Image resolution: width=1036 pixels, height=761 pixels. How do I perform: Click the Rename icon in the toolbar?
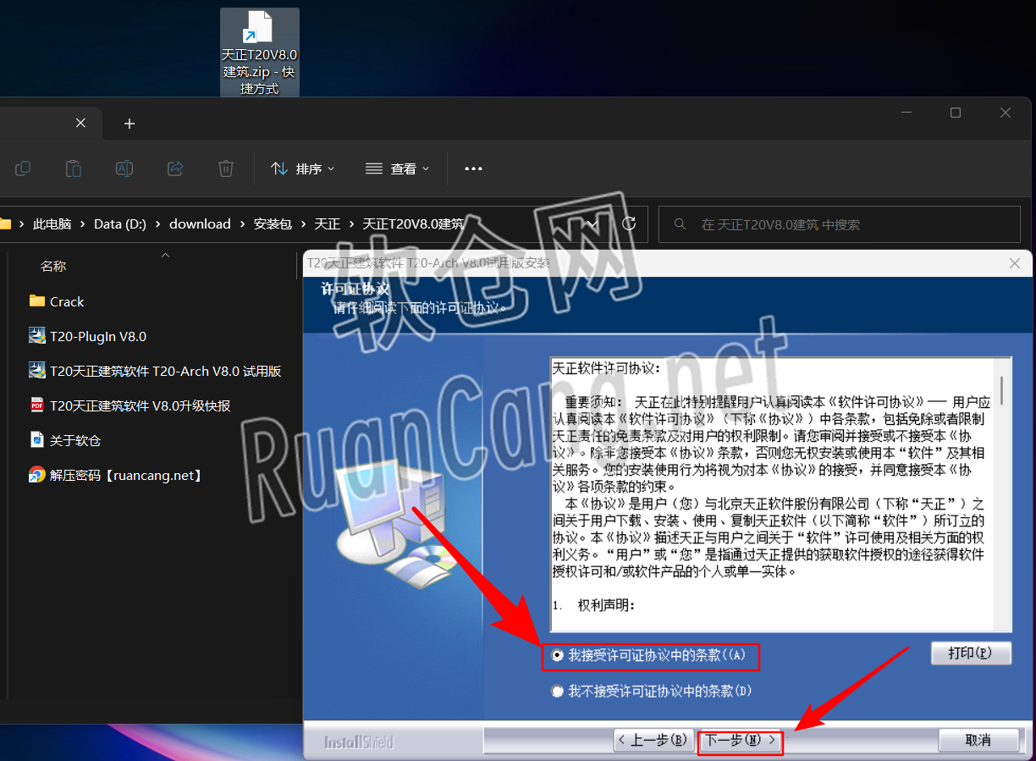(x=124, y=168)
